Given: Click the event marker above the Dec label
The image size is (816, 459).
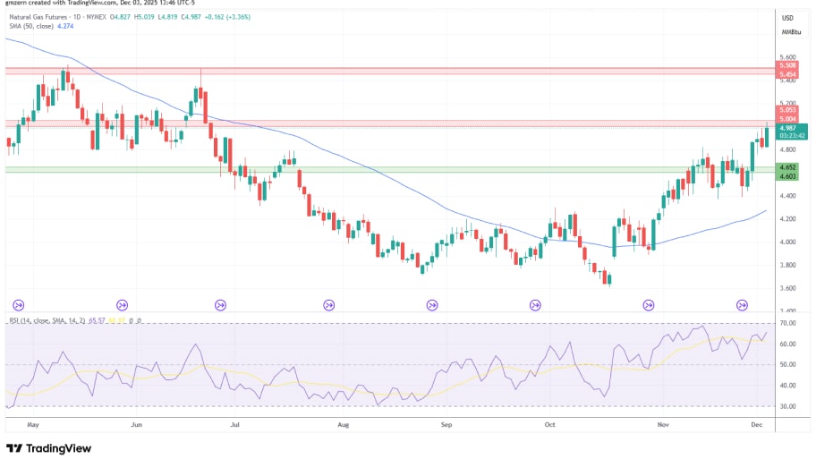Looking at the screenshot, I should click(743, 305).
